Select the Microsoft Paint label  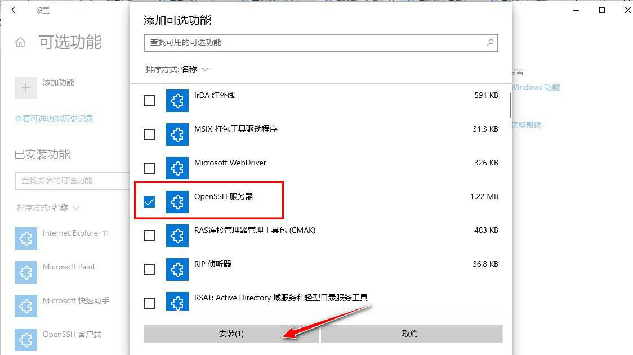click(69, 267)
